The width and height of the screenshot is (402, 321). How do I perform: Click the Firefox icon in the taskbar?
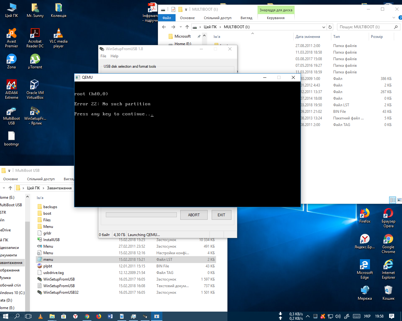click(x=99, y=316)
